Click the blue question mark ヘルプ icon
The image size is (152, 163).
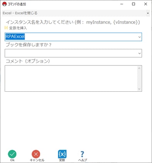[82, 154]
